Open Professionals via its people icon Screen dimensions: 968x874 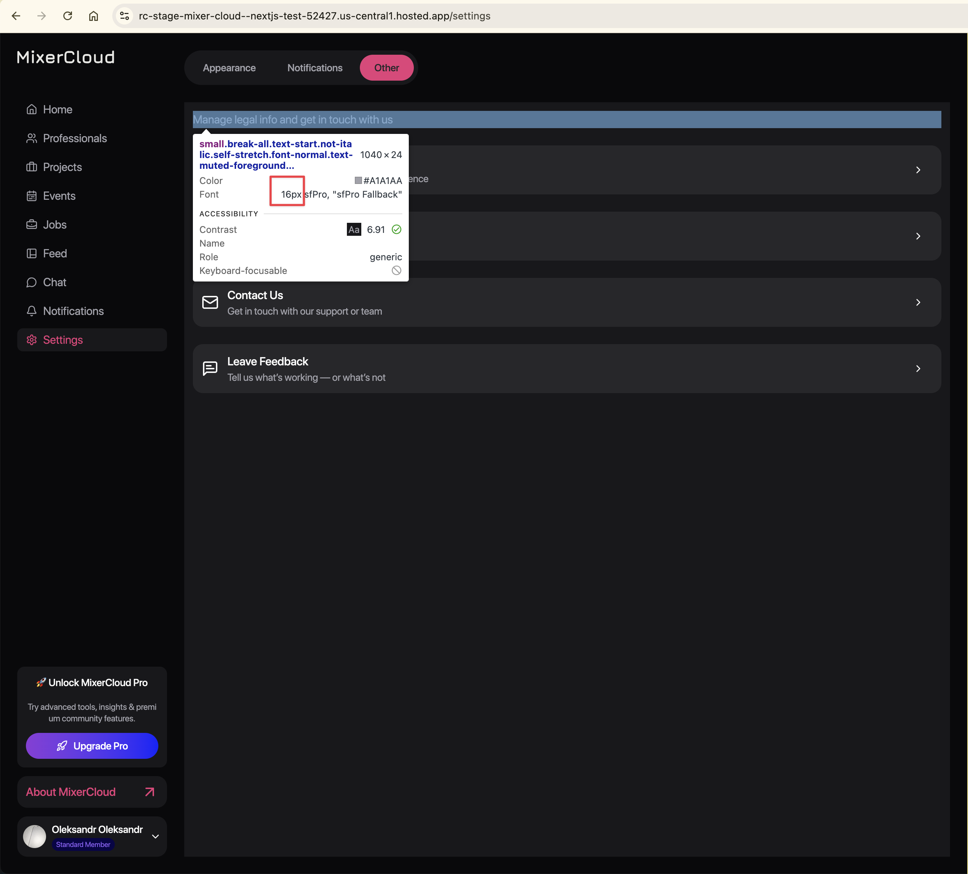click(x=32, y=138)
